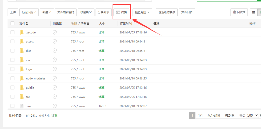Expand the 远程下载 dropdown
The height and width of the screenshot is (131, 261).
click(x=29, y=12)
